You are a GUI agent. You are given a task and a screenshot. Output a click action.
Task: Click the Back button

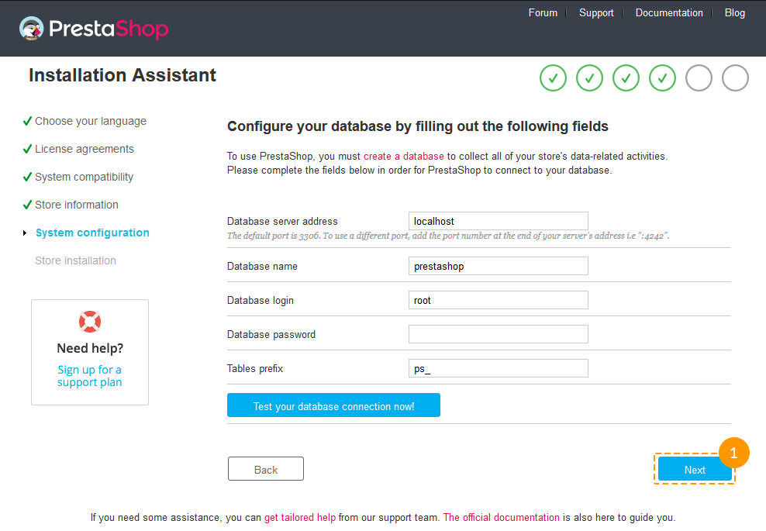coord(266,469)
